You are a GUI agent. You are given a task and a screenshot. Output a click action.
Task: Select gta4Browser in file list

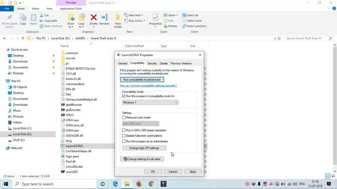[x=74, y=105]
